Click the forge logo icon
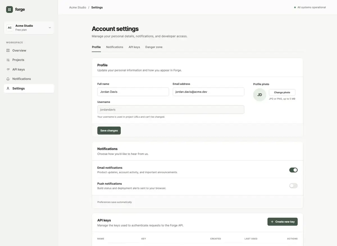 pyautogui.click(x=10, y=9)
